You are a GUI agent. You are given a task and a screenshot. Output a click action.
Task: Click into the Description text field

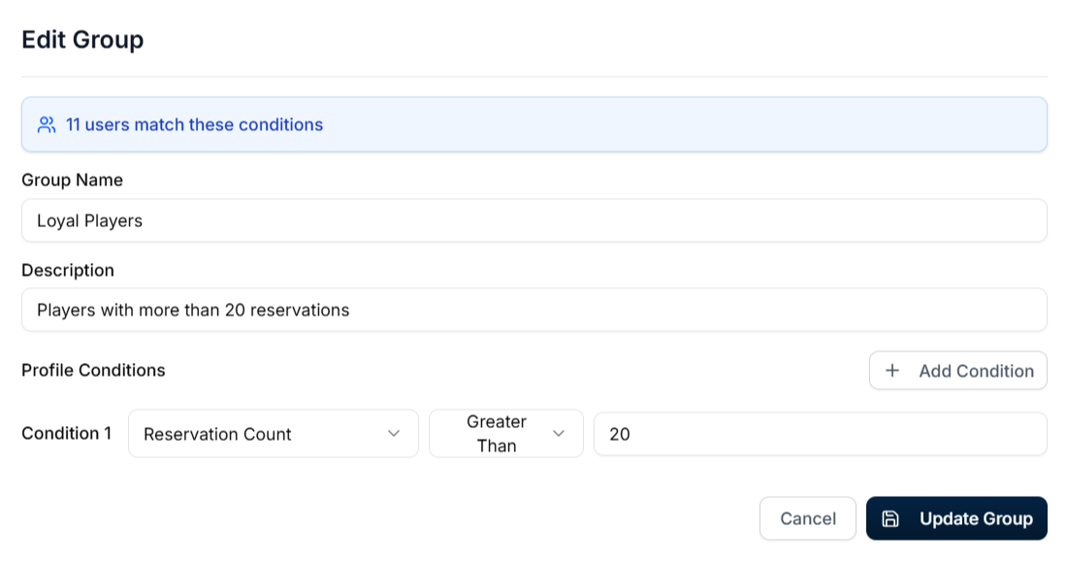533,311
